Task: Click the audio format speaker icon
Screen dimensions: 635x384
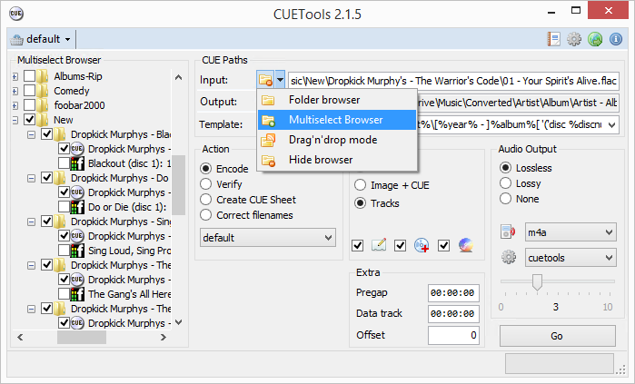Action: 508,231
